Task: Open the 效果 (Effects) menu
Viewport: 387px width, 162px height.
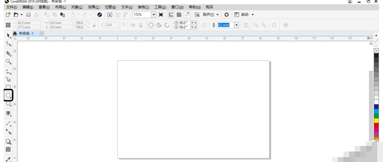Action: point(94,7)
